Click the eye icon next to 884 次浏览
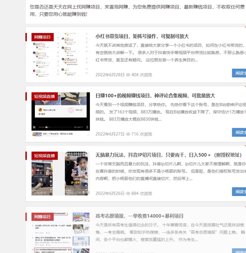The width and height of the screenshot is (246, 253). [x=128, y=193]
